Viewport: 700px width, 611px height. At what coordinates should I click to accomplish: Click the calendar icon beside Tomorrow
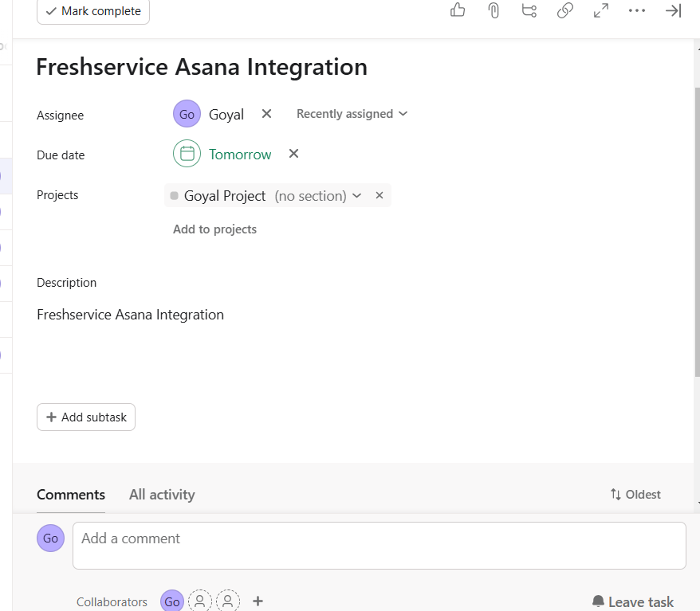[187, 154]
